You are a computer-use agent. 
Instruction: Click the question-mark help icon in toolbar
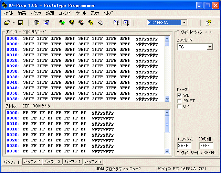pyautogui.click(x=208, y=23)
